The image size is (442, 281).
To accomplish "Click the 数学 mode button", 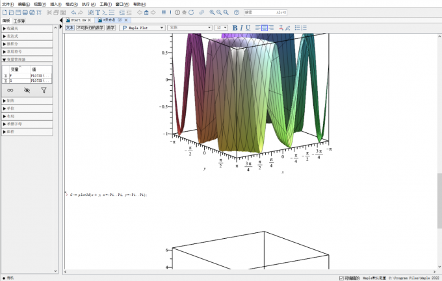I will pos(111,28).
